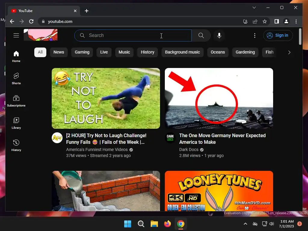Open Dark Docs channel avatar
Viewport: 308px width, 231px height.
coord(170,138)
